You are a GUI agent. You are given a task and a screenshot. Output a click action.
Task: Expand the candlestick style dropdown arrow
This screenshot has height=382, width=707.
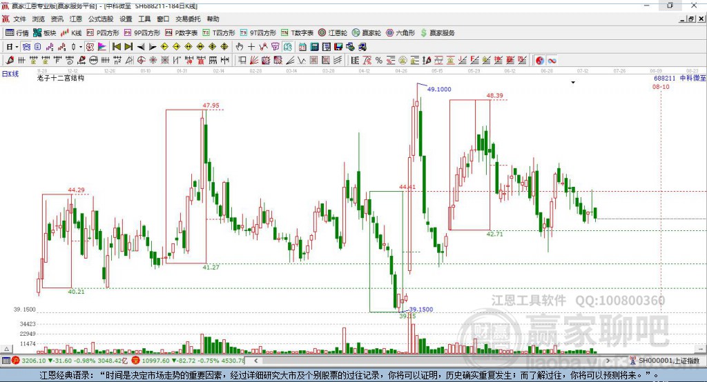[81, 47]
